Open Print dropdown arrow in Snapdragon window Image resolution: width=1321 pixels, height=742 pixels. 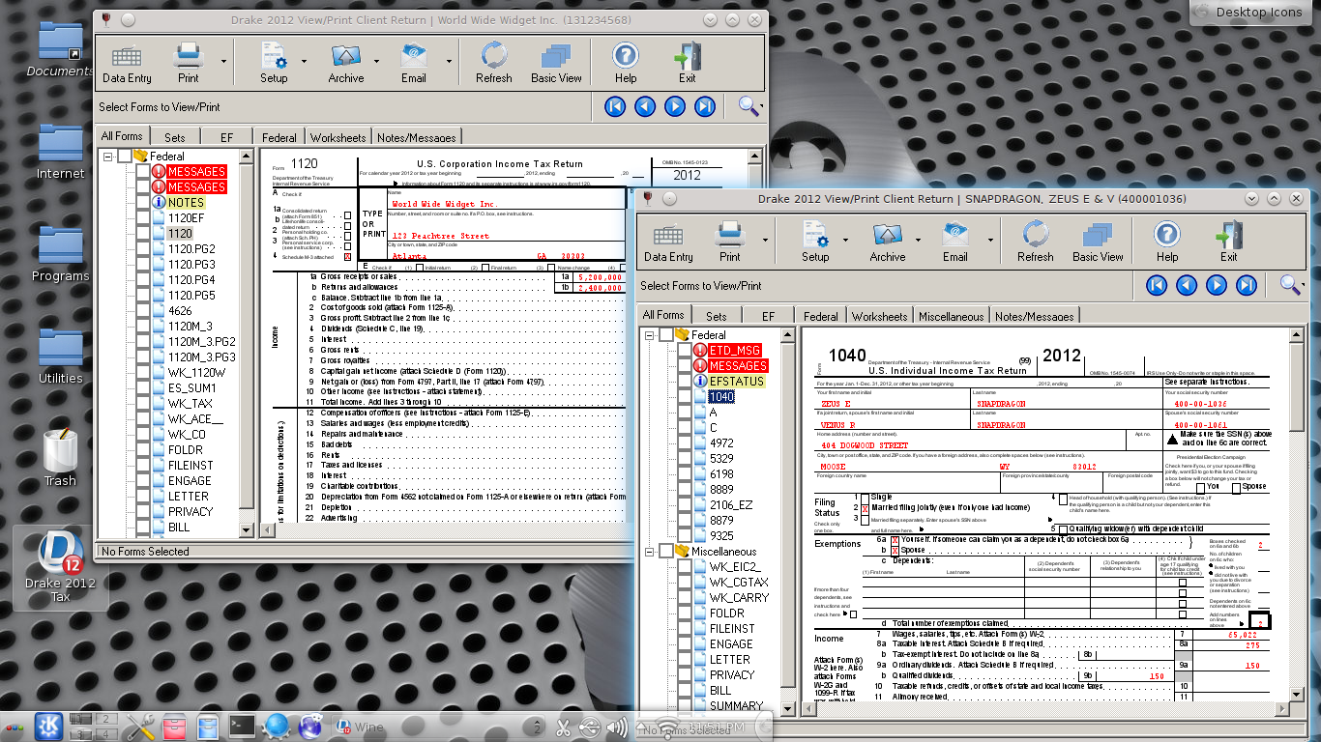[765, 241]
